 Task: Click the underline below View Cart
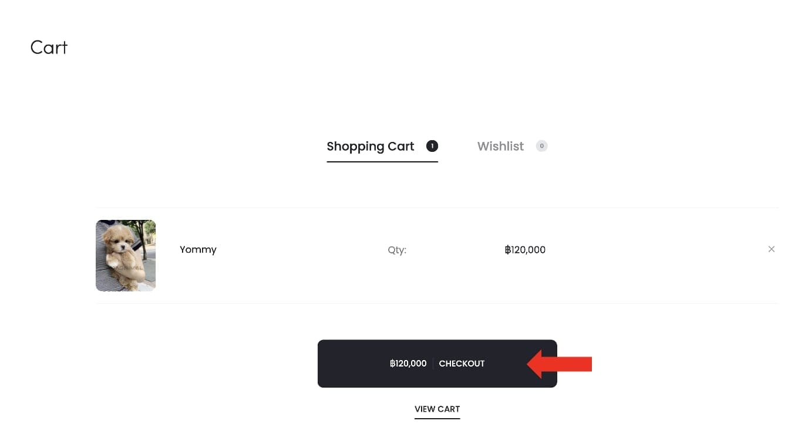437,418
